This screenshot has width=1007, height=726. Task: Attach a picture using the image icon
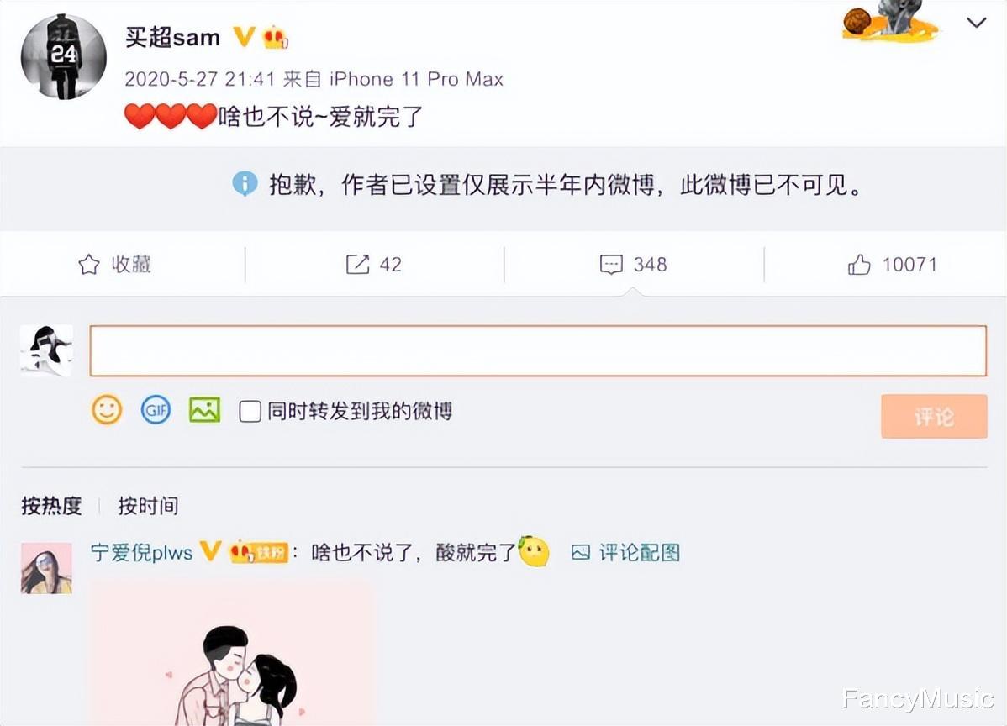(x=204, y=409)
